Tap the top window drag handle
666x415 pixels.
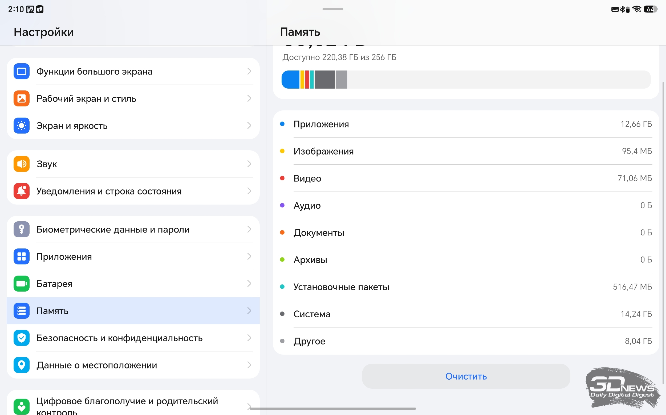[333, 9]
